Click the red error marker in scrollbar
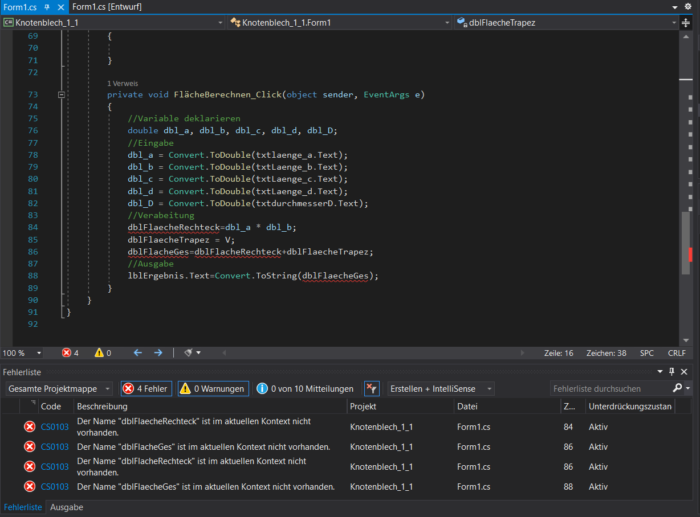Screen dimensions: 700x517 click(x=690, y=255)
